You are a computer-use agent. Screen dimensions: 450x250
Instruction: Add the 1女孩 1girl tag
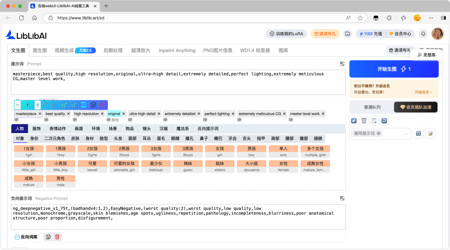coord(29,152)
